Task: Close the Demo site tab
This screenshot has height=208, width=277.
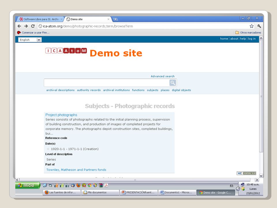Action: click(108, 19)
